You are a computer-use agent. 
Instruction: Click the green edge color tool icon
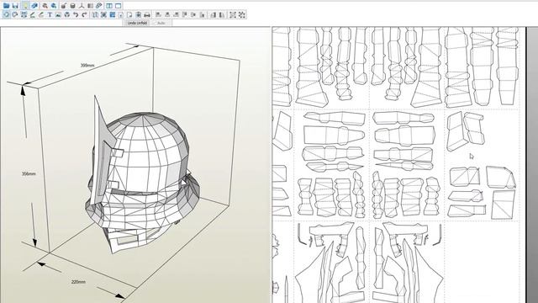tap(41, 15)
